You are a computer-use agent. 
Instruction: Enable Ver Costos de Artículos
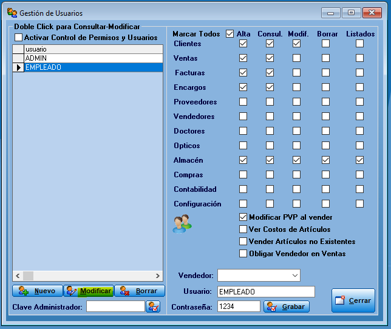click(x=243, y=229)
